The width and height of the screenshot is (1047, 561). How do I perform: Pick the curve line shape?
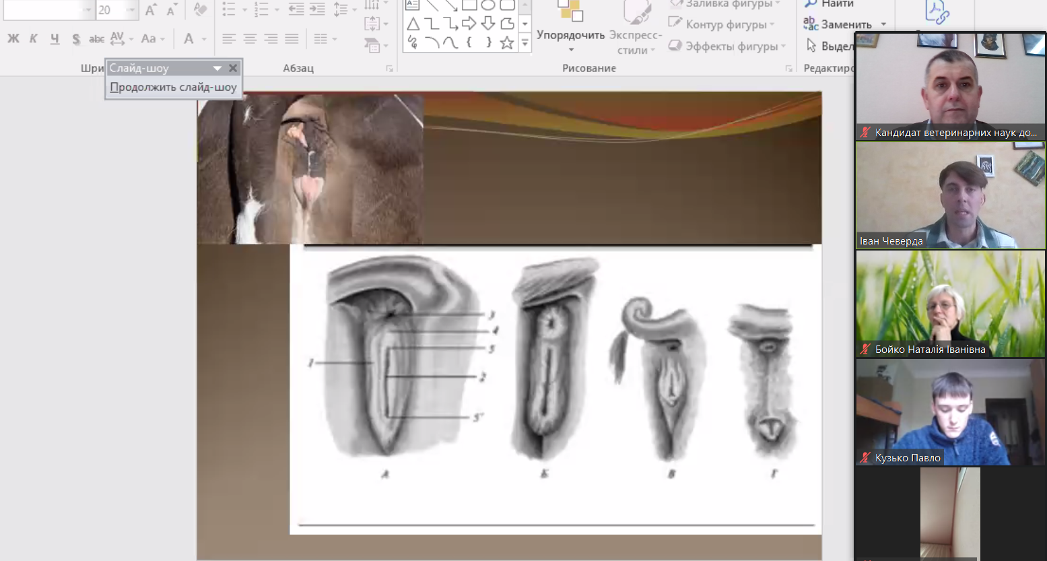[450, 43]
